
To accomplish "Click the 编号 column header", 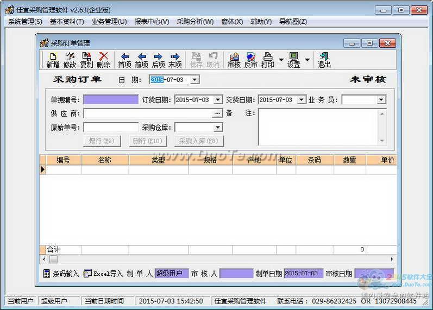I will (63, 160).
